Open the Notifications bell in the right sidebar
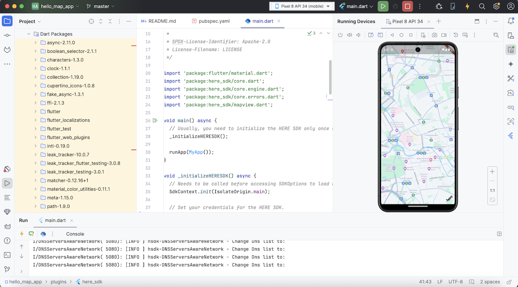 tap(511, 21)
